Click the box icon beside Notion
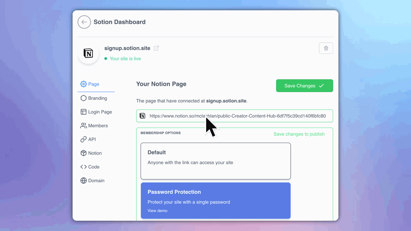Image resolution: width=411 pixels, height=231 pixels. click(83, 153)
